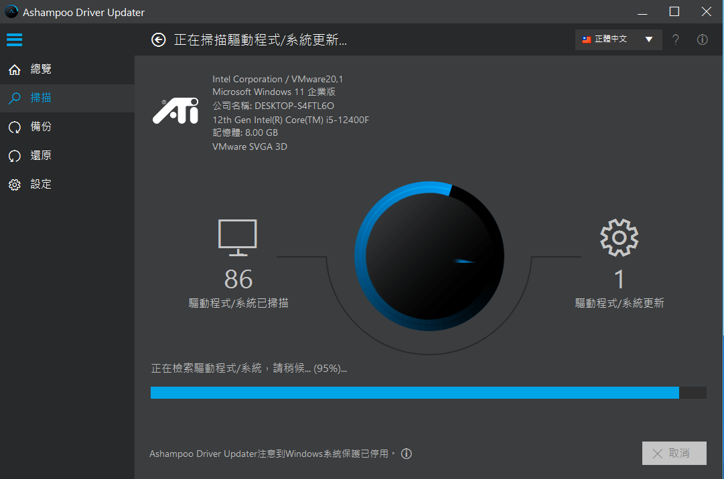Screen dimensions: 724x479
Task: Open the about info icon in header
Action: coord(703,39)
